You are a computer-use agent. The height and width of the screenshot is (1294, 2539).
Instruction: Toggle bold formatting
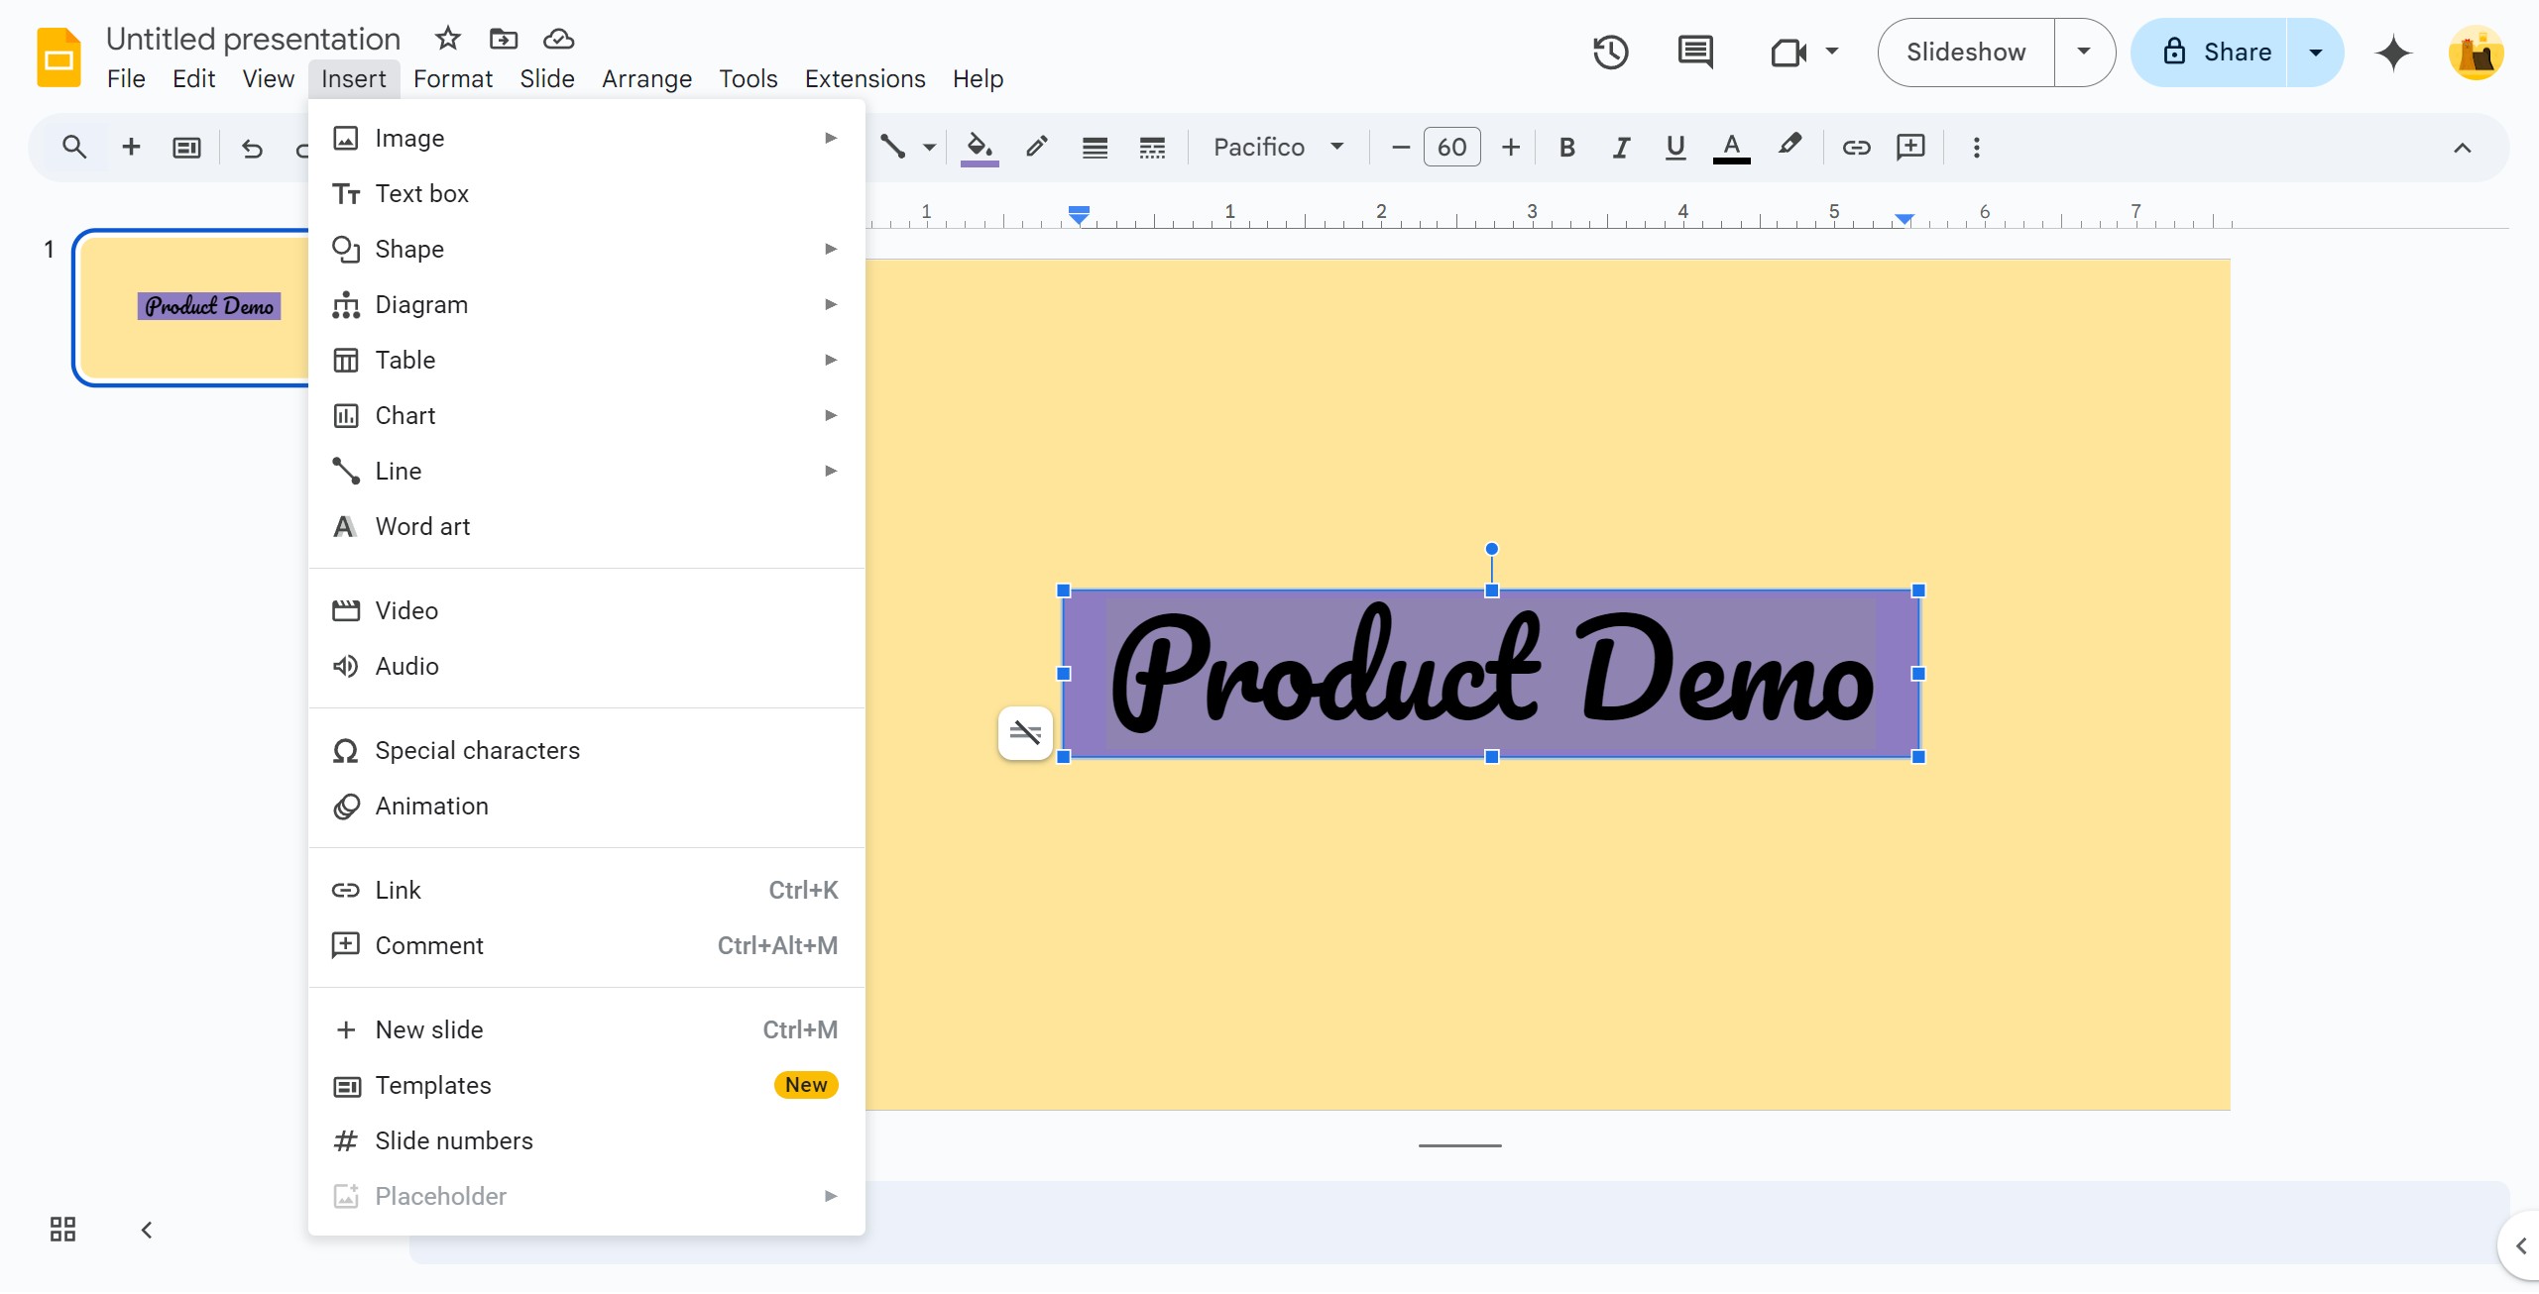1566,147
